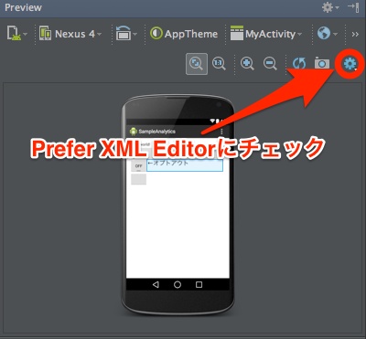The width and height of the screenshot is (366, 339).
Task: Click the home circle in preview navigation bar
Action: [x=178, y=285]
